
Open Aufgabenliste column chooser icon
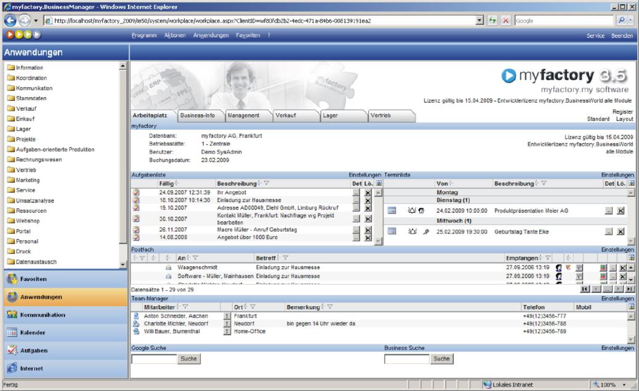click(379, 183)
